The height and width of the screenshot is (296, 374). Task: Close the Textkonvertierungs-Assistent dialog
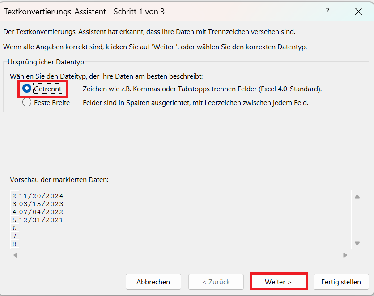(358, 12)
